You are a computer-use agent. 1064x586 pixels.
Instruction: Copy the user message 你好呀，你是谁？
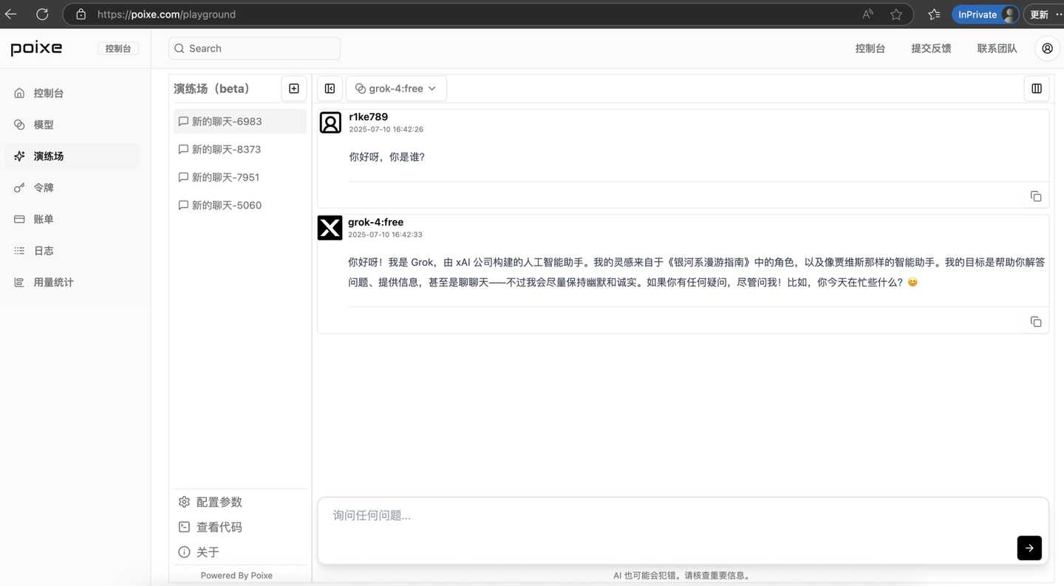point(1036,196)
